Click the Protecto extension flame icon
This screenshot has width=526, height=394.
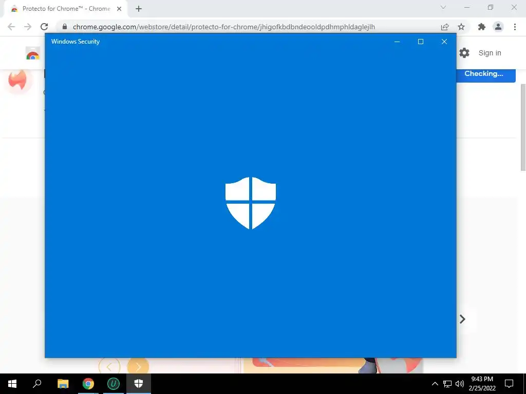coord(18,80)
